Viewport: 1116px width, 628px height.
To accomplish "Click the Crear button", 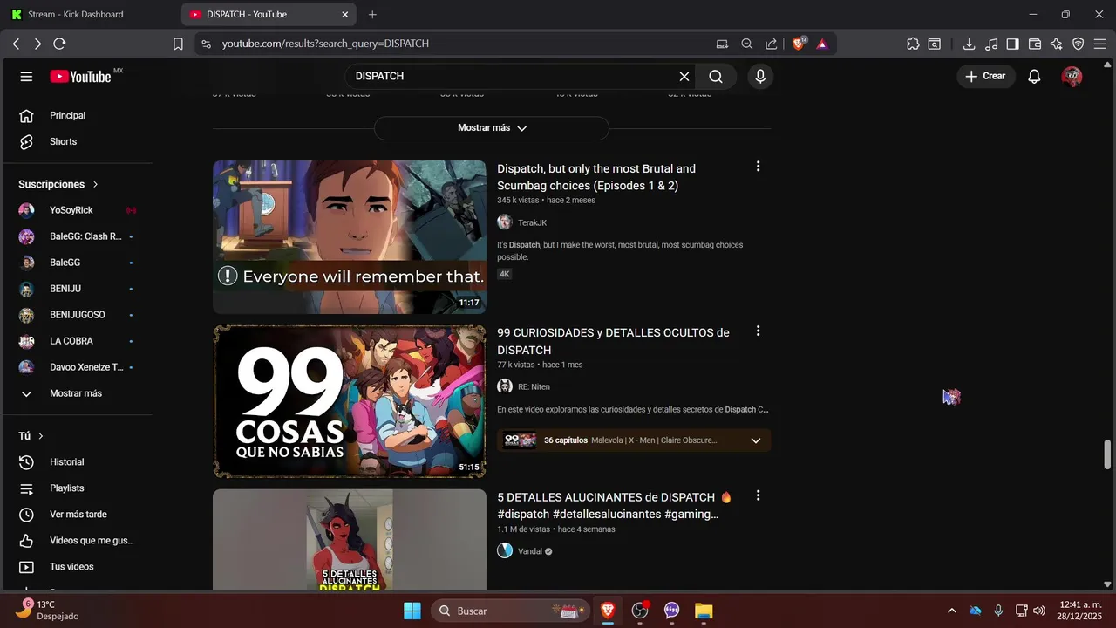I will tap(986, 77).
